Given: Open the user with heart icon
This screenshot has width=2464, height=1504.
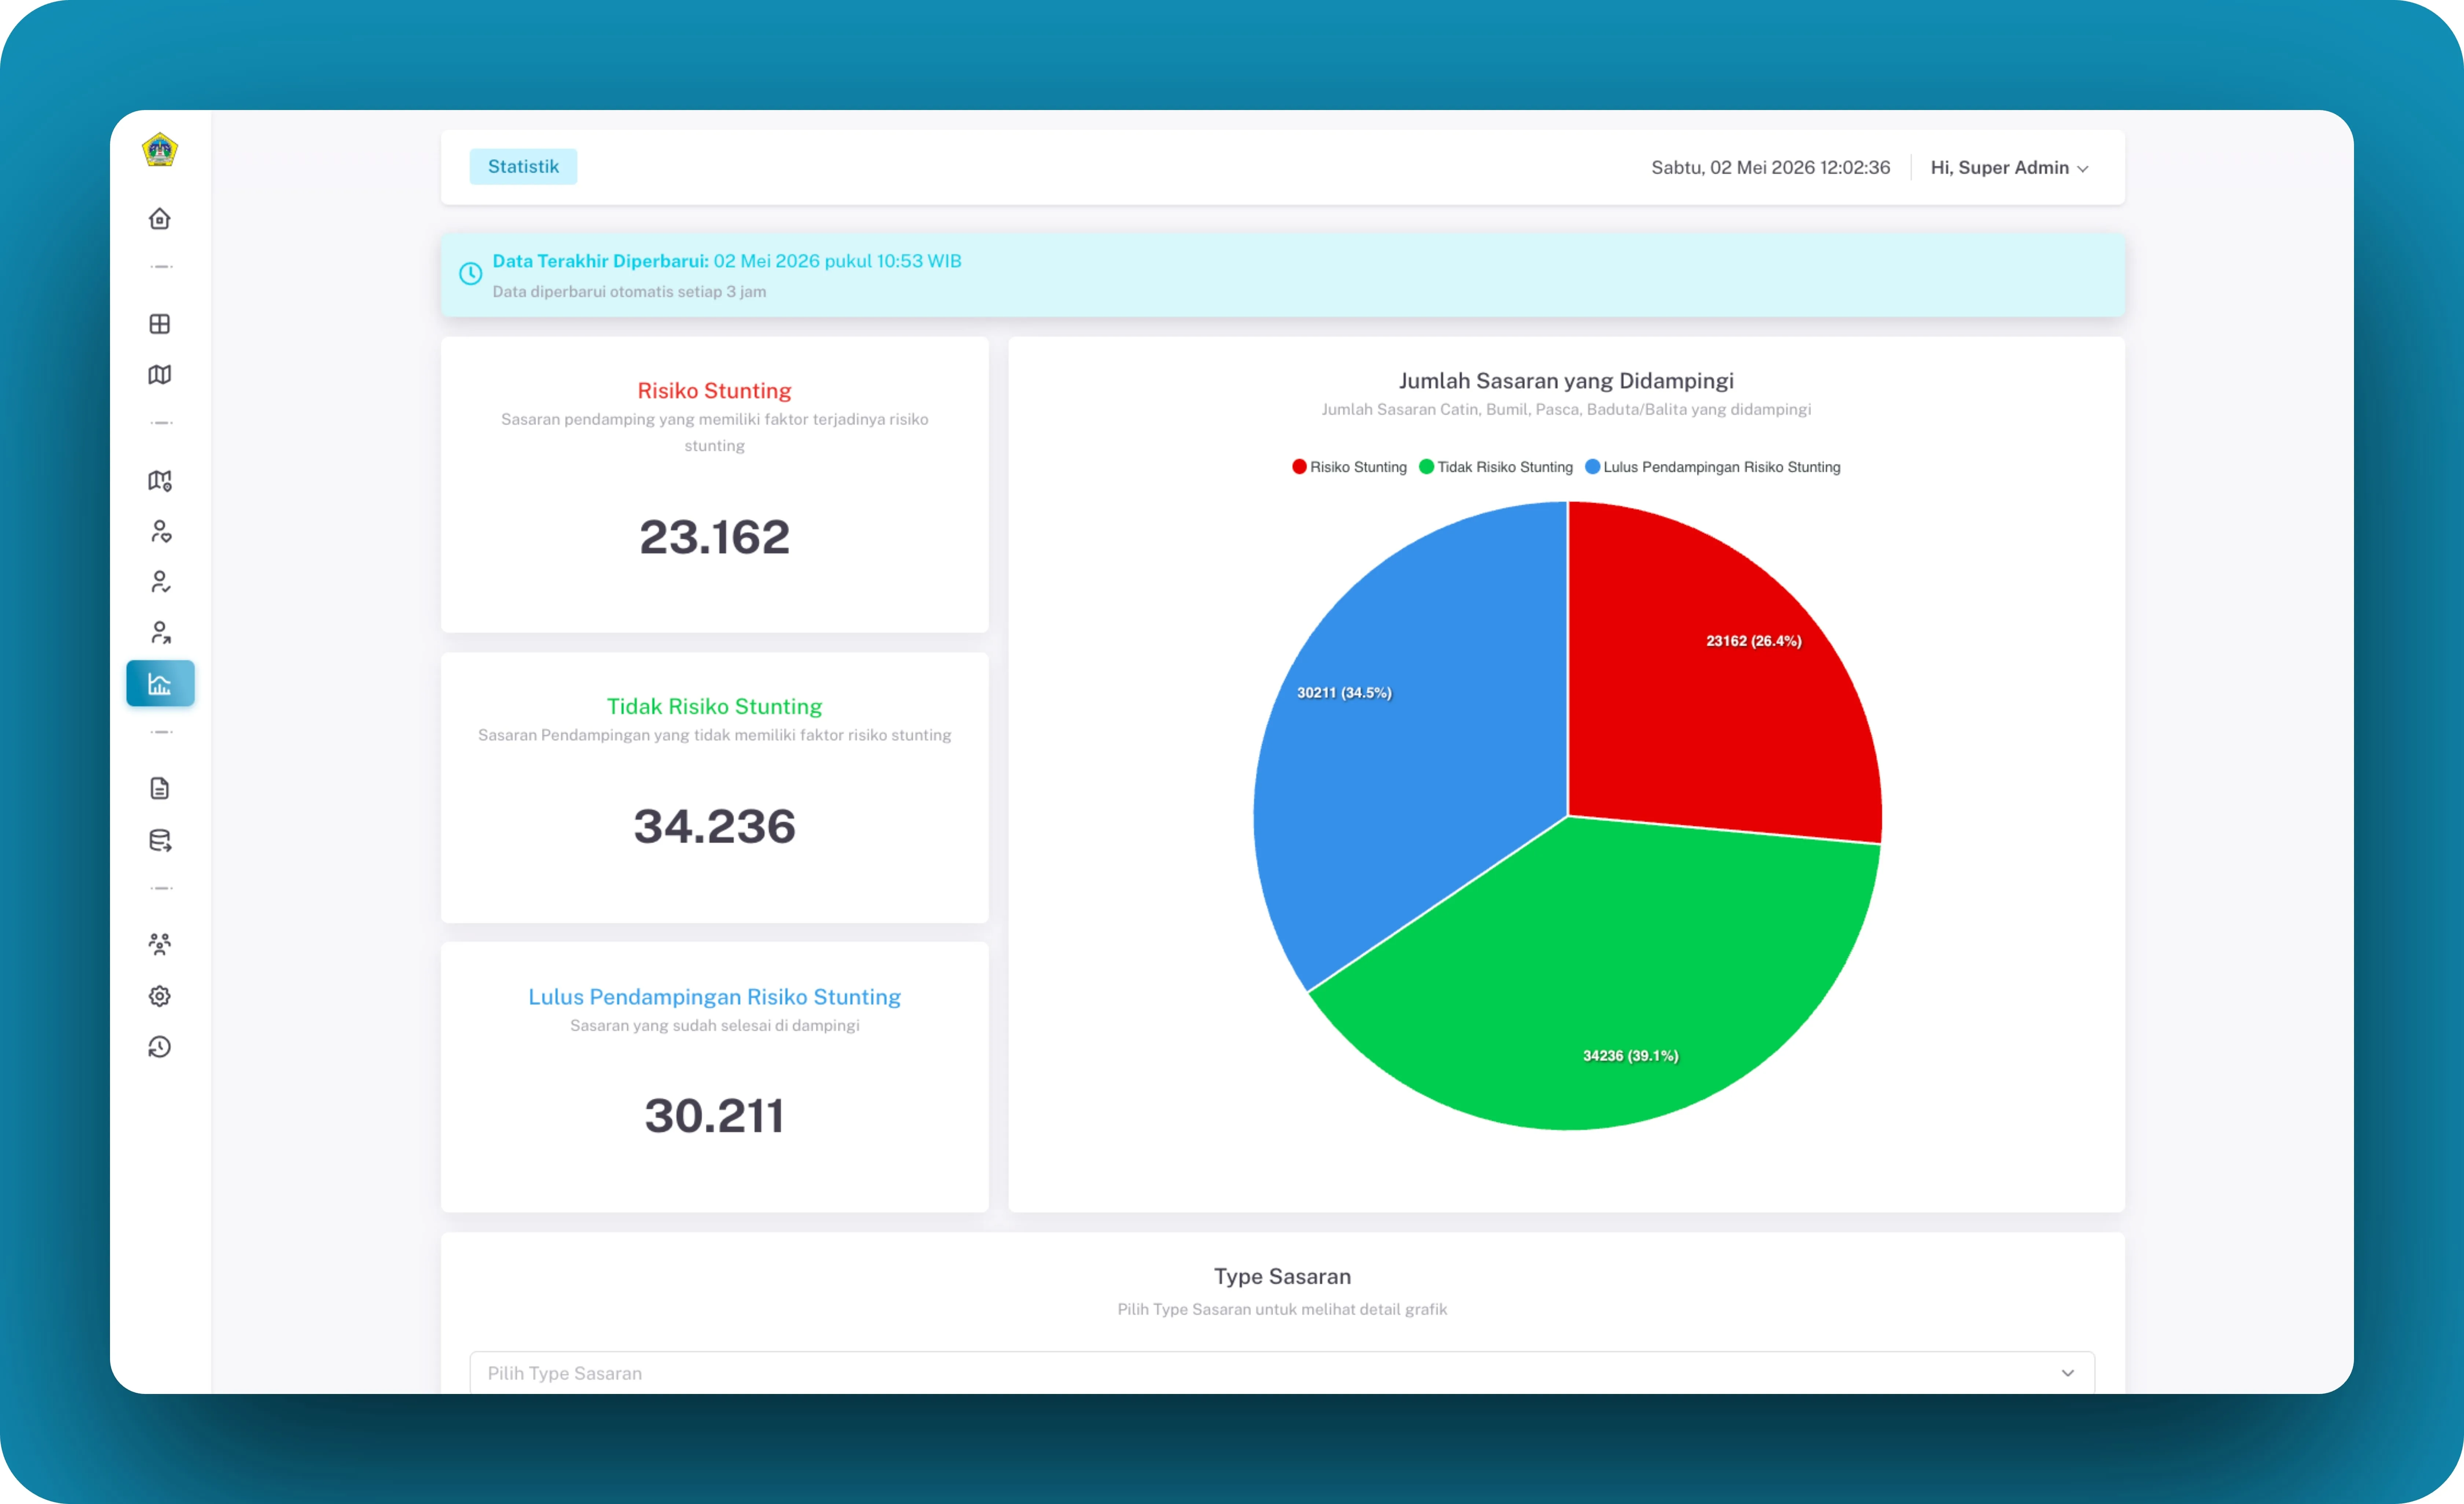Looking at the screenshot, I should pos(160,531).
